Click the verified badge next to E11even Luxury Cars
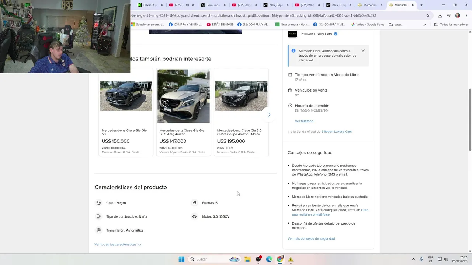 click(x=336, y=34)
